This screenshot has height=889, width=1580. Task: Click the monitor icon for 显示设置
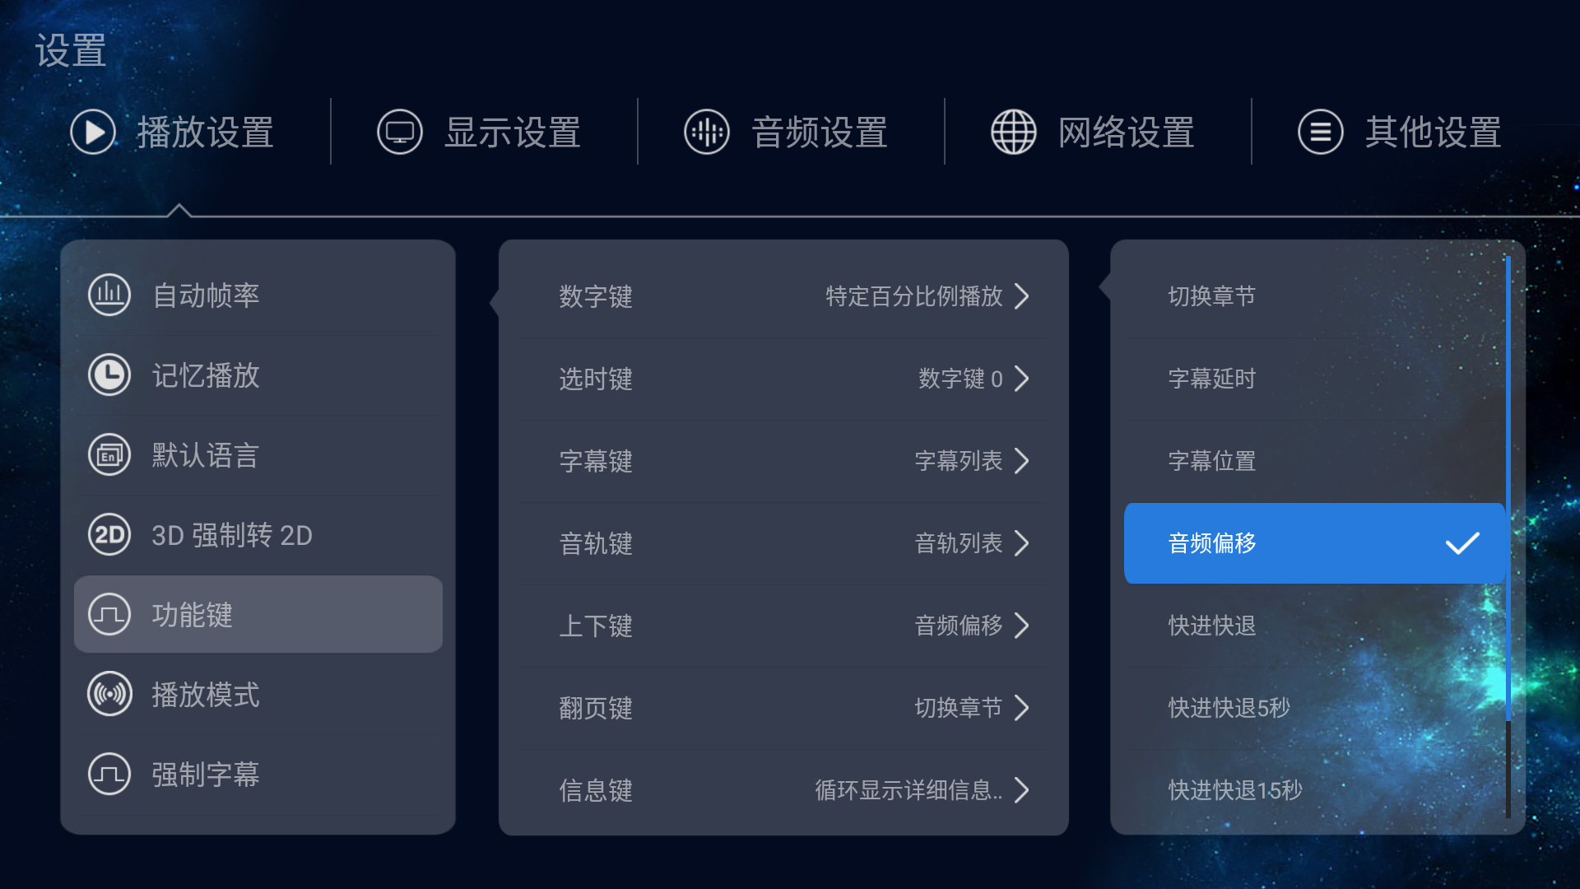400,132
